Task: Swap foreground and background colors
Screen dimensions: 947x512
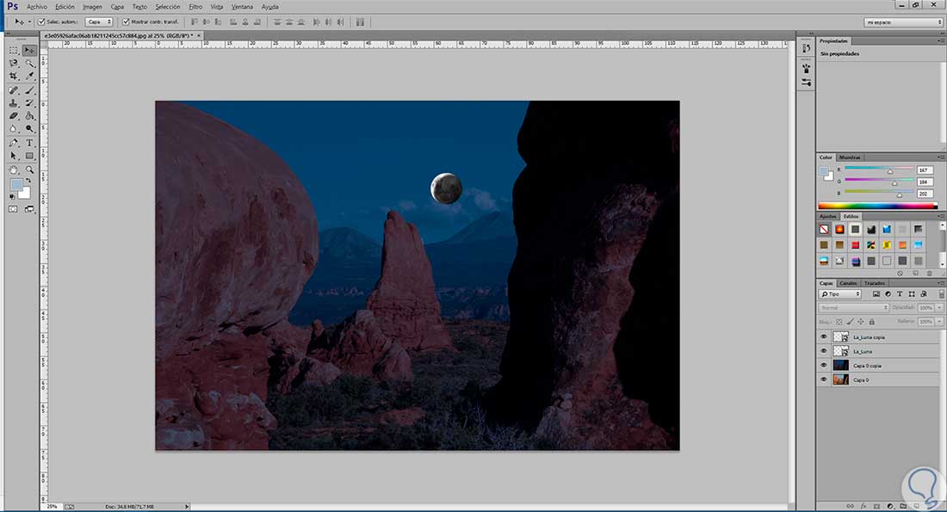Action: [28, 181]
